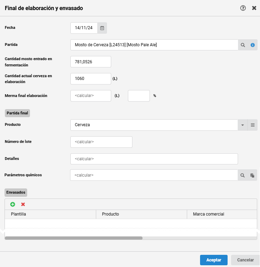Edit Cantidad mosto entrado en fermentación field
The height and width of the screenshot is (267, 260).
(x=91, y=62)
